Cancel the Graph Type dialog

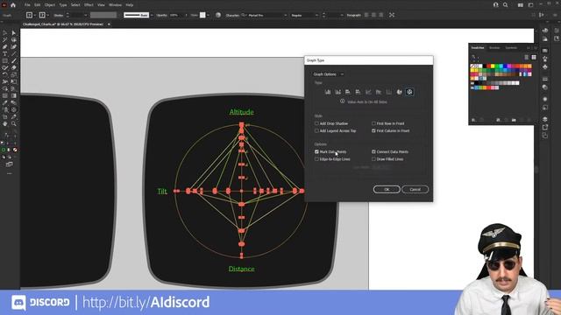click(415, 189)
